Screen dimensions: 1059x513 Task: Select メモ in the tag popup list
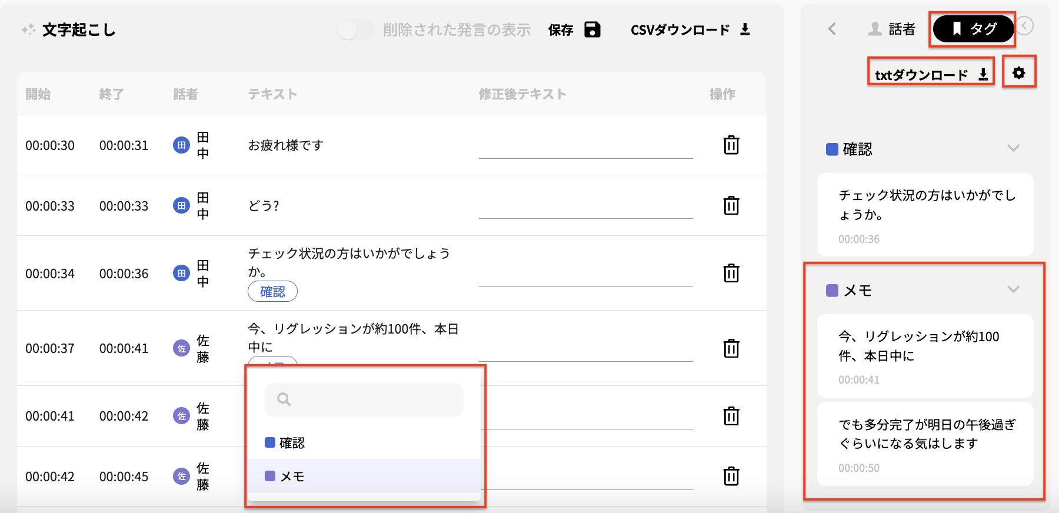click(x=364, y=476)
